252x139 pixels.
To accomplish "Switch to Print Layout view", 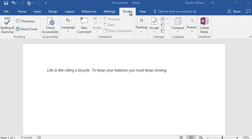I will [x=191, y=137].
